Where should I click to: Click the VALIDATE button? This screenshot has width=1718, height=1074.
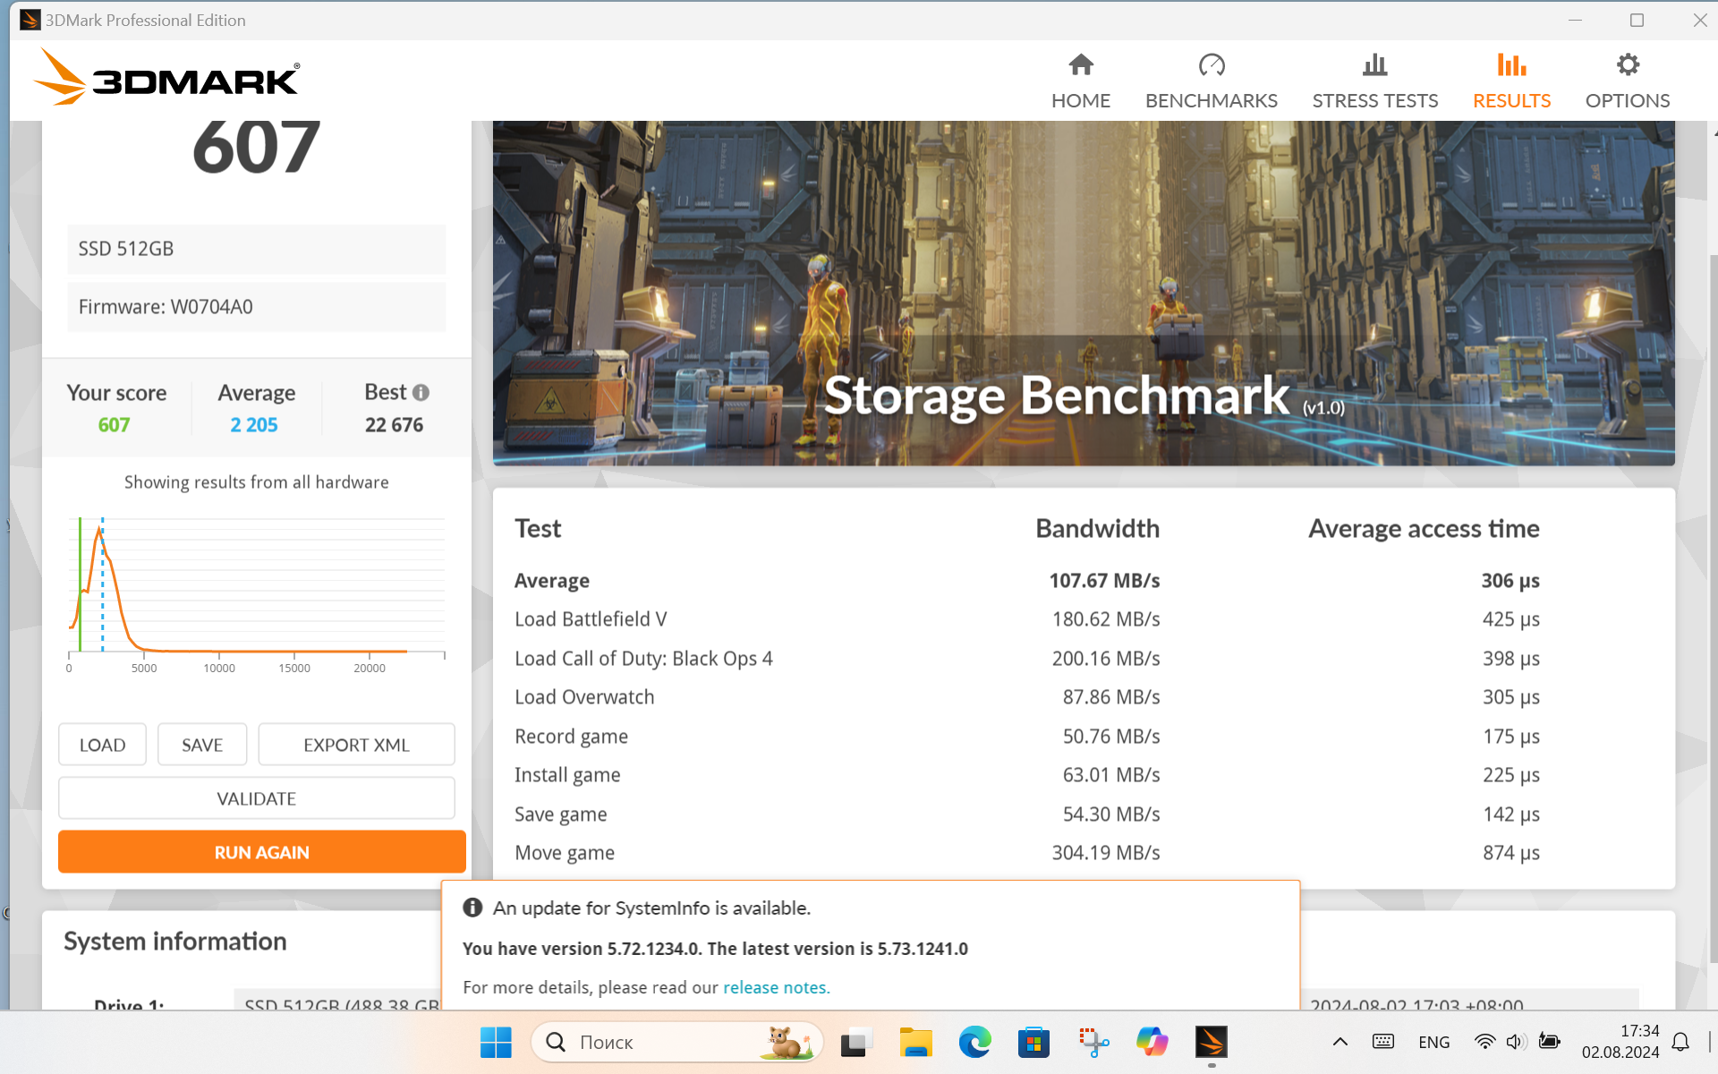[x=256, y=798]
